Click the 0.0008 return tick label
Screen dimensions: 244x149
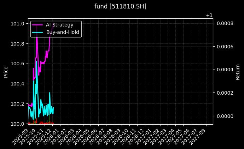[x=225, y=23]
